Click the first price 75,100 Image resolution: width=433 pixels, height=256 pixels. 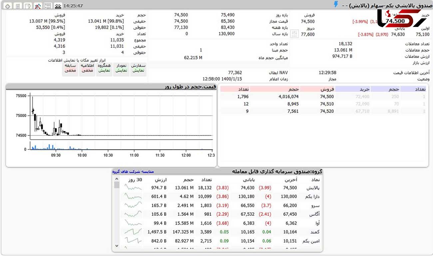423,34
